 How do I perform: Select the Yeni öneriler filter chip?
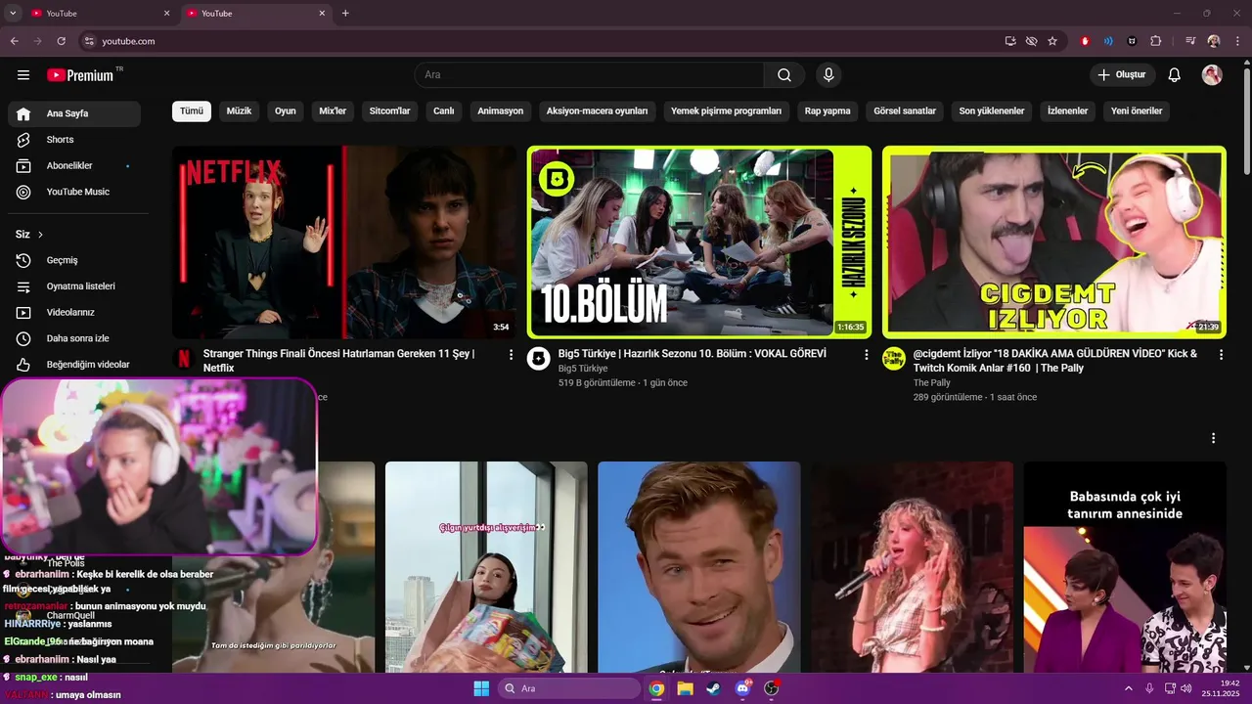(1137, 110)
